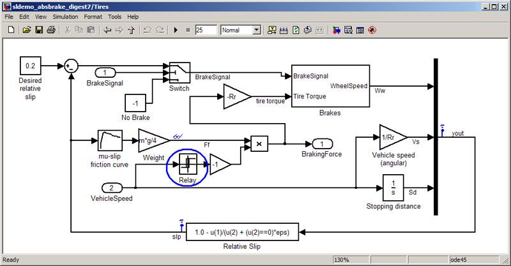
Task: Click the Brakes subsystem block
Action: 330,86
